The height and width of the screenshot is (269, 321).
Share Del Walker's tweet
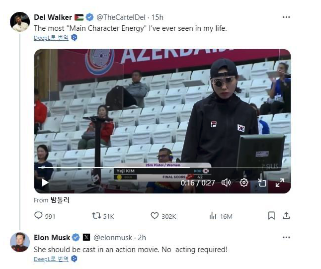pyautogui.click(x=286, y=216)
